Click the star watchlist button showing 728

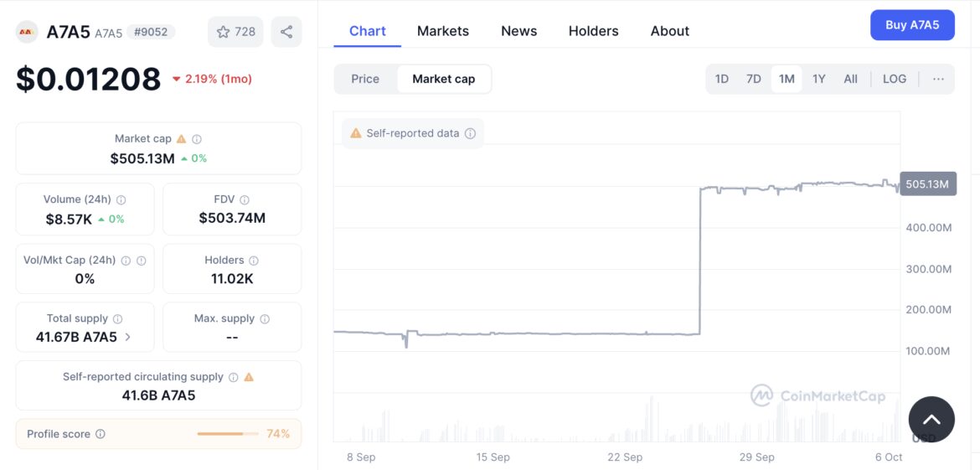tap(235, 32)
